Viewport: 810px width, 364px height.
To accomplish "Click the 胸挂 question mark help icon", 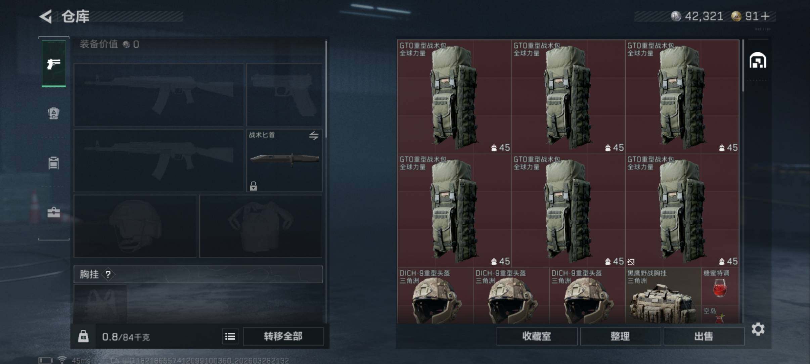I will point(108,275).
